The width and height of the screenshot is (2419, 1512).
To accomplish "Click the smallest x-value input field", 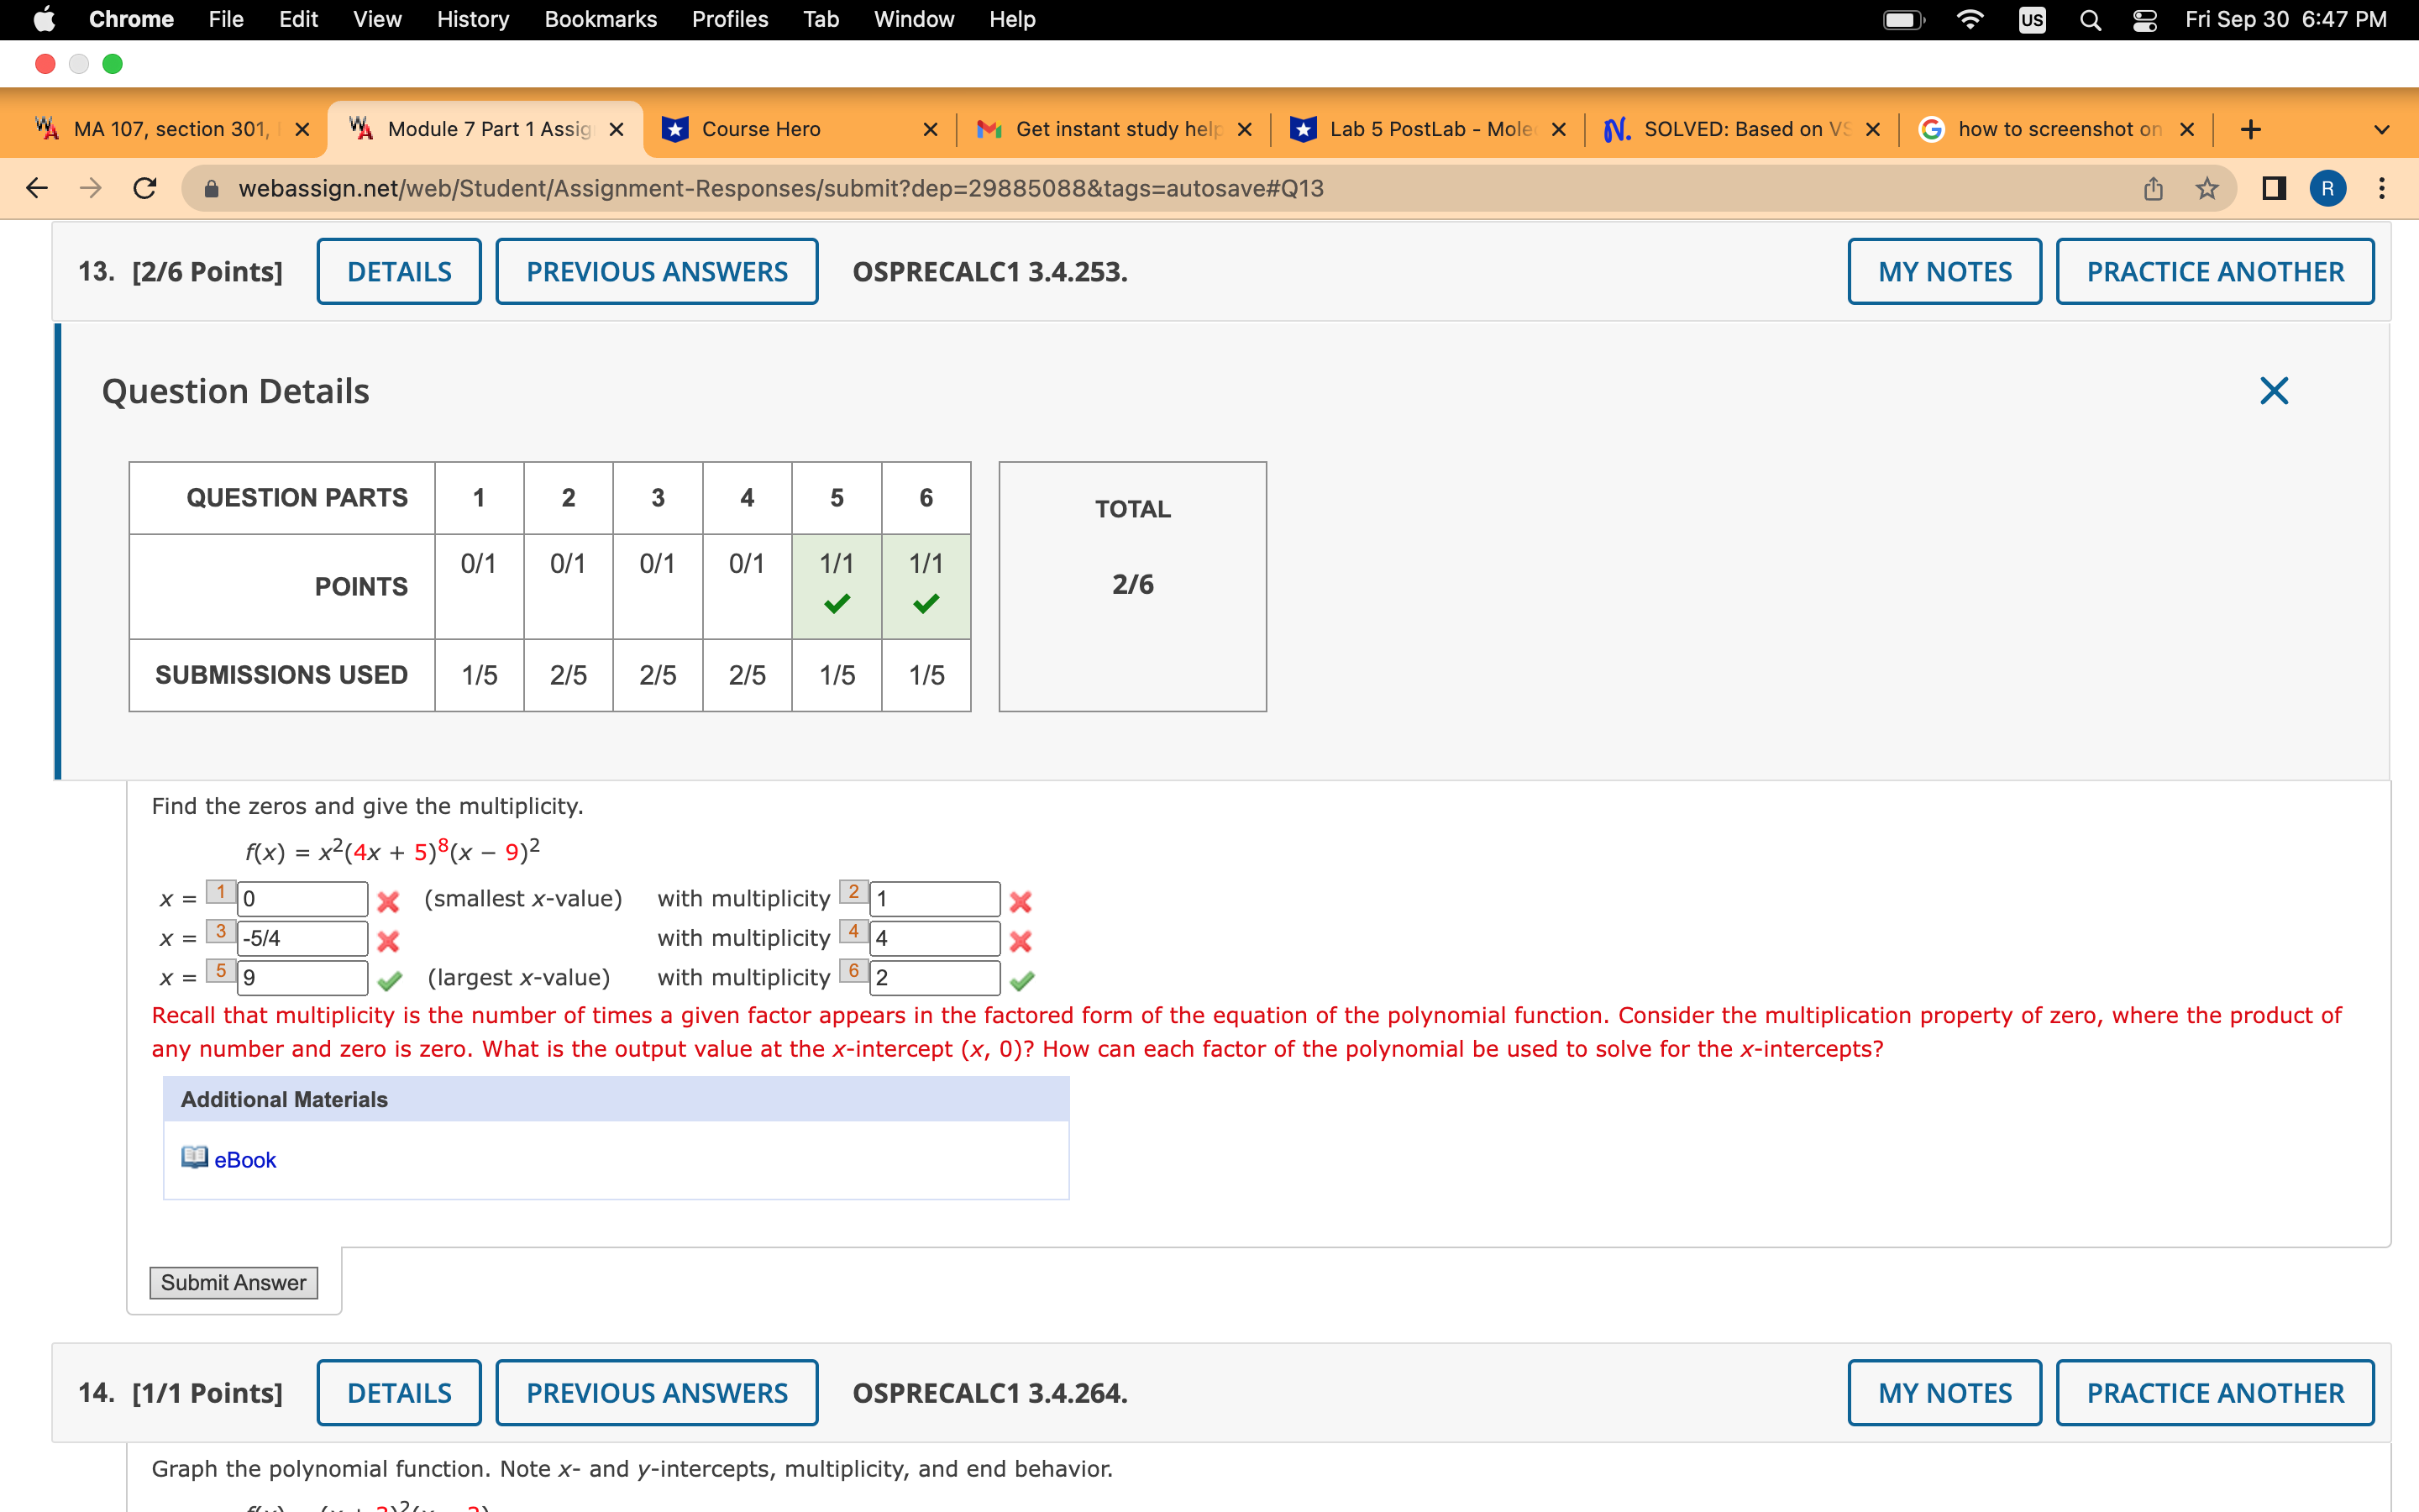I will tap(302, 898).
